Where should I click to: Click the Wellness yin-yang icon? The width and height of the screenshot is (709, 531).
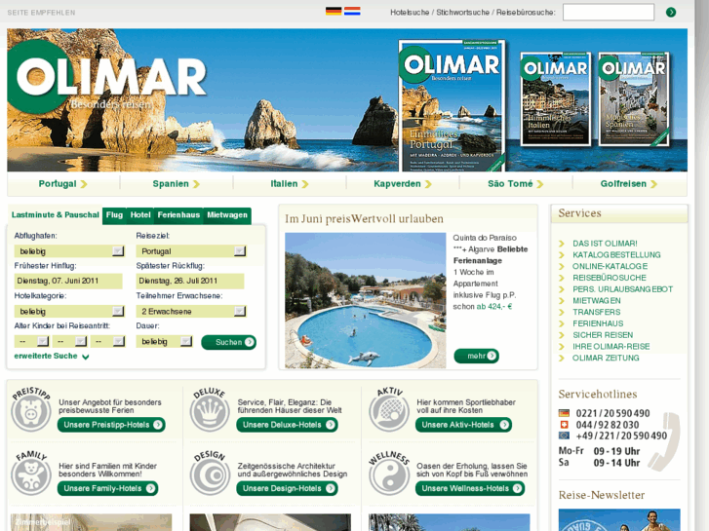pos(389,474)
